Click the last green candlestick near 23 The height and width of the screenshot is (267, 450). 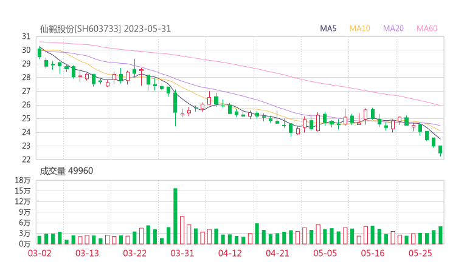tap(440, 150)
